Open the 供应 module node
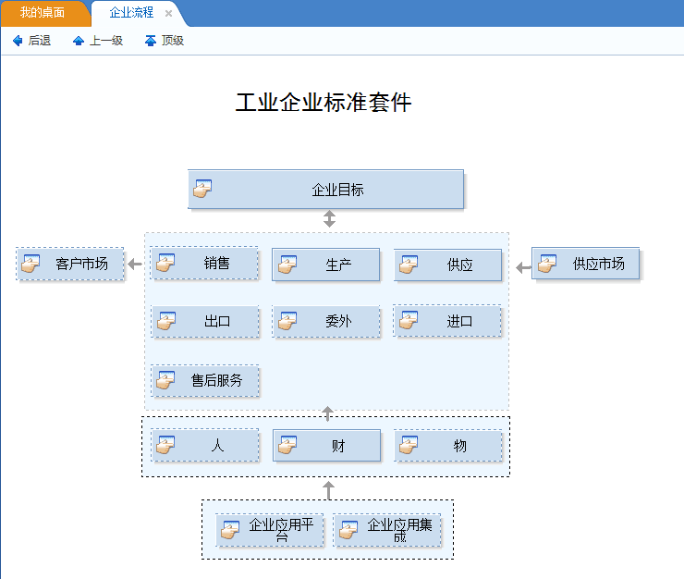The height and width of the screenshot is (579, 684). [448, 265]
